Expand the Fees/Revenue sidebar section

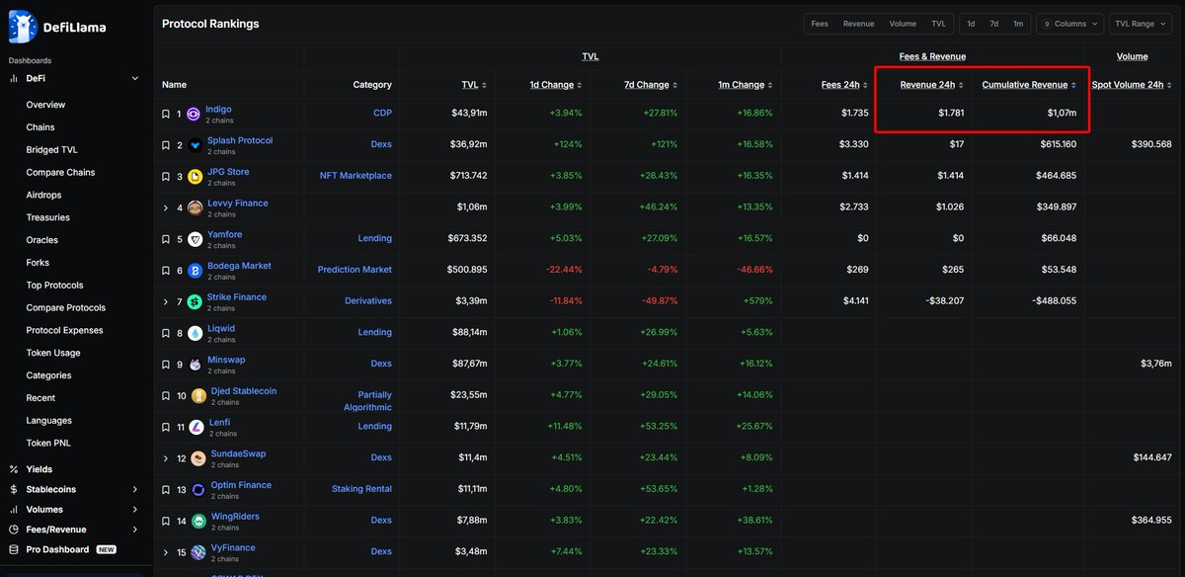tap(135, 530)
